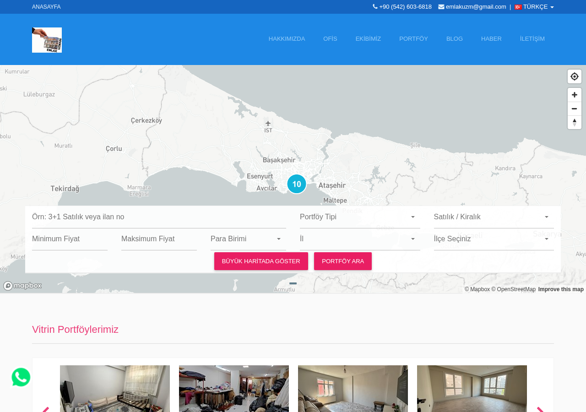
Task: Click the Vitrin Portföylerimiz heading
Action: 75,330
